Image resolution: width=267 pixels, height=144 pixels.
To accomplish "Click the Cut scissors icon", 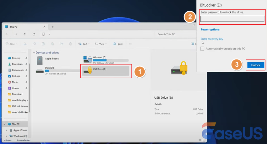I will click(x=25, y=44).
